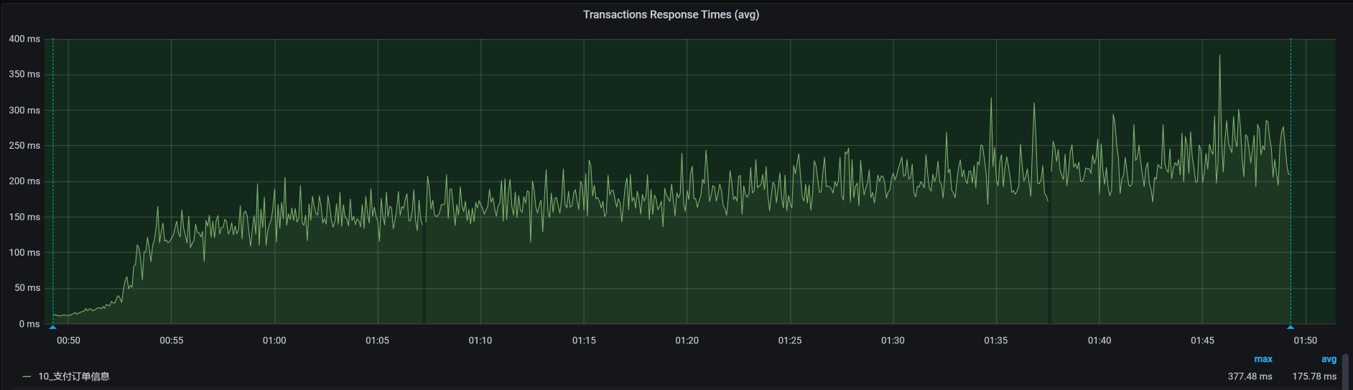The height and width of the screenshot is (390, 1353).
Task: Click the 100 ms y-axis label
Action: pyautogui.click(x=24, y=252)
